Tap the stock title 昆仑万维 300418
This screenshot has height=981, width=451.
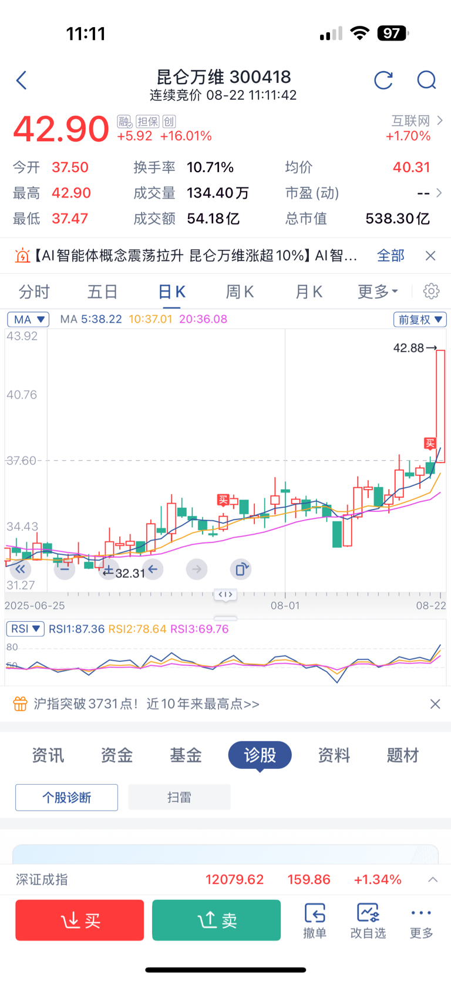[223, 77]
